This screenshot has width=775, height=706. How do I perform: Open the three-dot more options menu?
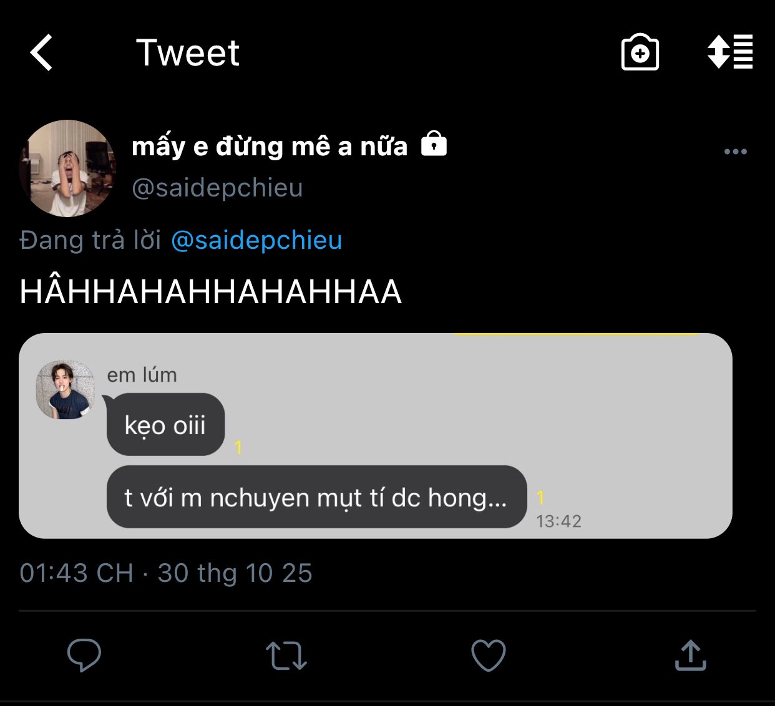tap(735, 152)
